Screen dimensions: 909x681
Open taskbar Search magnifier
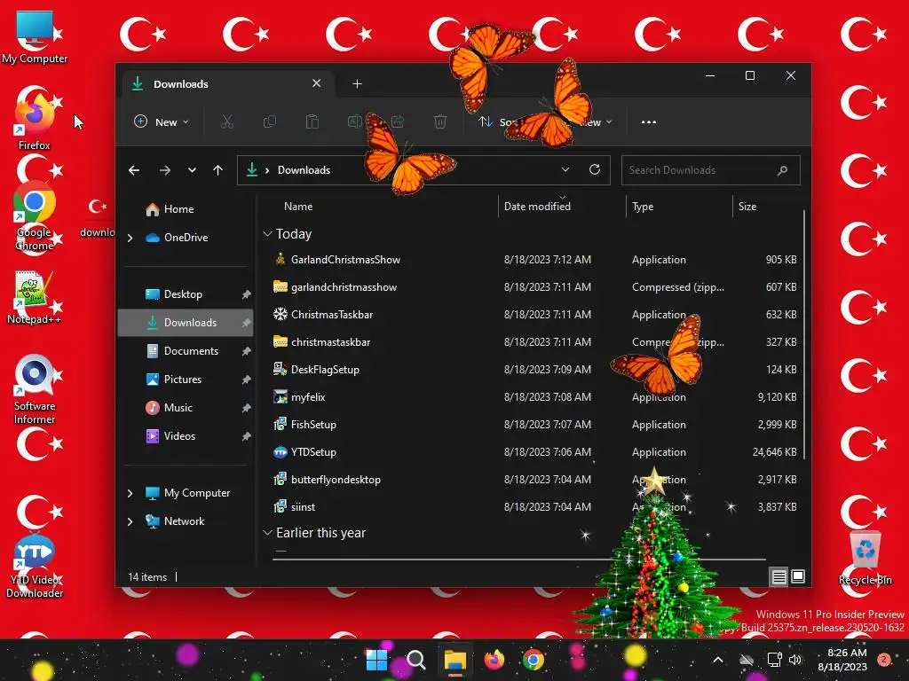(x=415, y=660)
